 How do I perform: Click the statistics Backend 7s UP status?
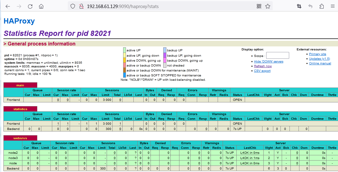click(237, 129)
